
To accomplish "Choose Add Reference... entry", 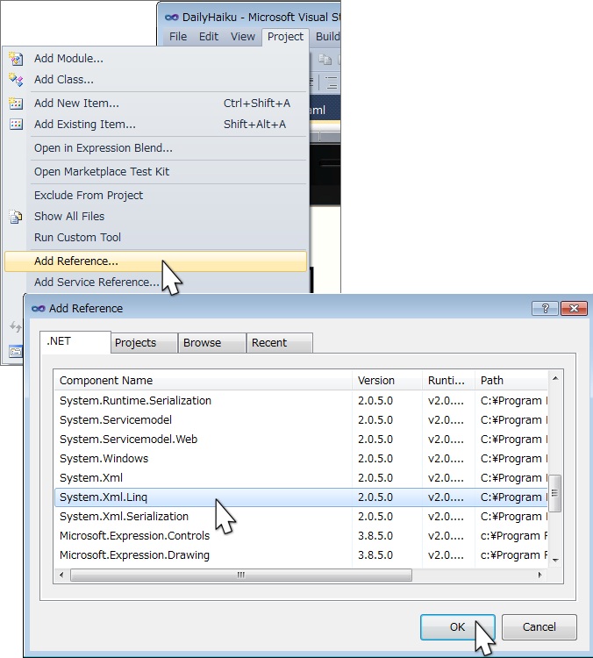I will [x=155, y=261].
